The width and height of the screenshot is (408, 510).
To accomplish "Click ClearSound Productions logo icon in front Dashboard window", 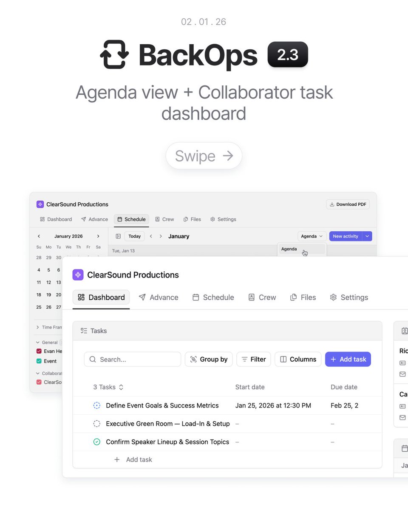I will tap(78, 275).
